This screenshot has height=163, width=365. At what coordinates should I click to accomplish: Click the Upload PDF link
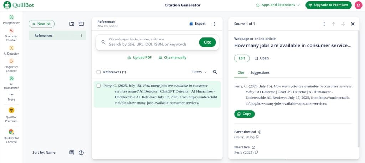[140, 57]
